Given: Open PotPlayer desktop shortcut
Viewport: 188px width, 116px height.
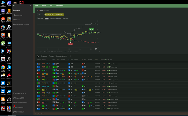Looking at the screenshot, I should coord(3,52).
